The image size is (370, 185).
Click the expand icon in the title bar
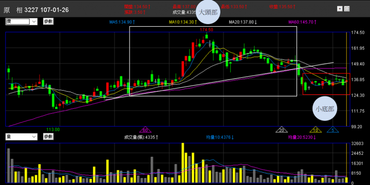[340, 9]
